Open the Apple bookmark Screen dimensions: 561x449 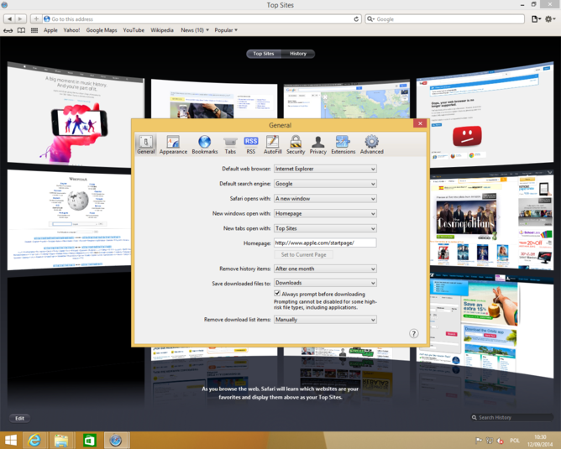(x=50, y=30)
